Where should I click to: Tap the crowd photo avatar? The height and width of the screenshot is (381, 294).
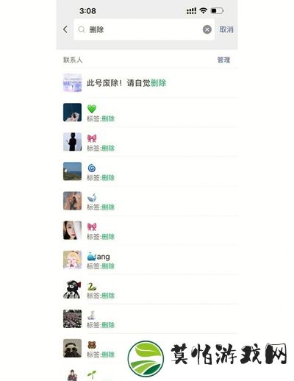coord(72,318)
